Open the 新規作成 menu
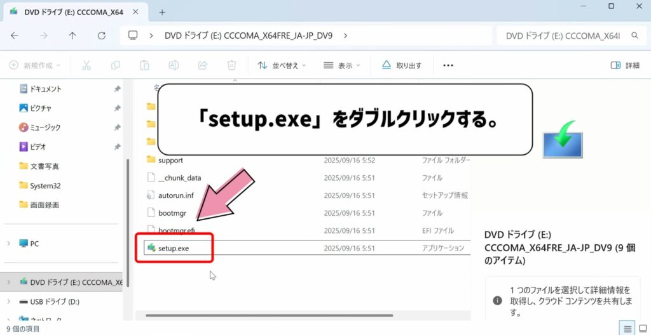Viewport: 651px width, 335px height. 35,65
